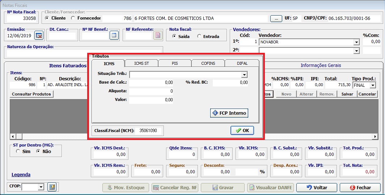Click the Consultar Produtos button

point(31,94)
